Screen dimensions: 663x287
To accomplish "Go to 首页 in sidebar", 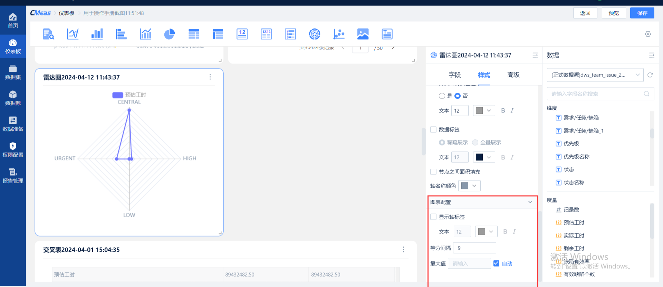I will [x=13, y=21].
